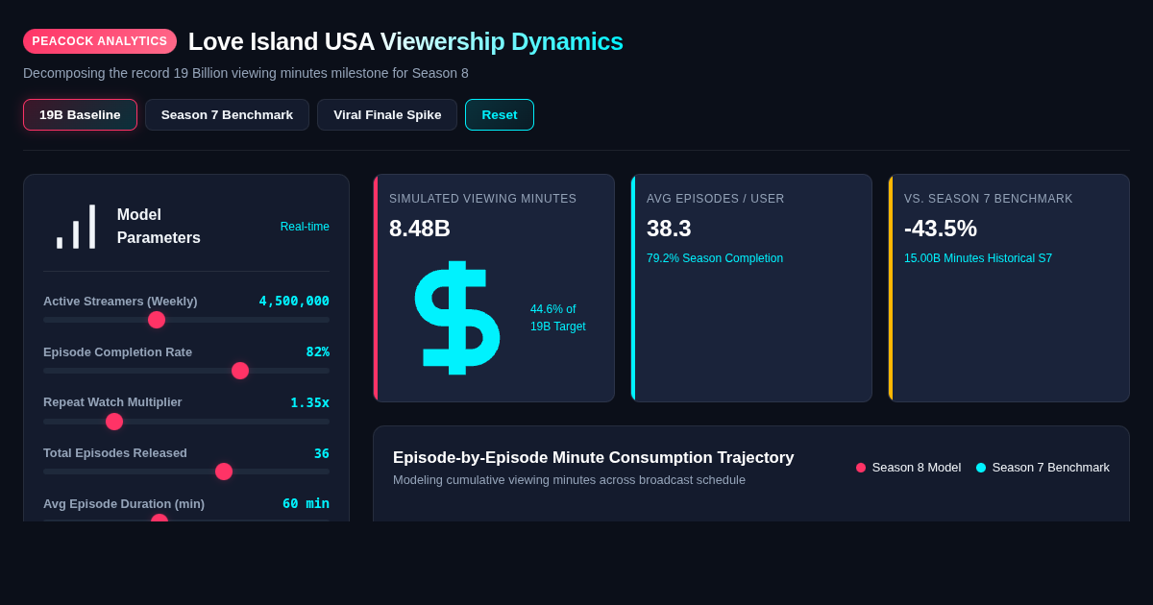Adjust the Episode Completion Rate slider

(x=186, y=371)
